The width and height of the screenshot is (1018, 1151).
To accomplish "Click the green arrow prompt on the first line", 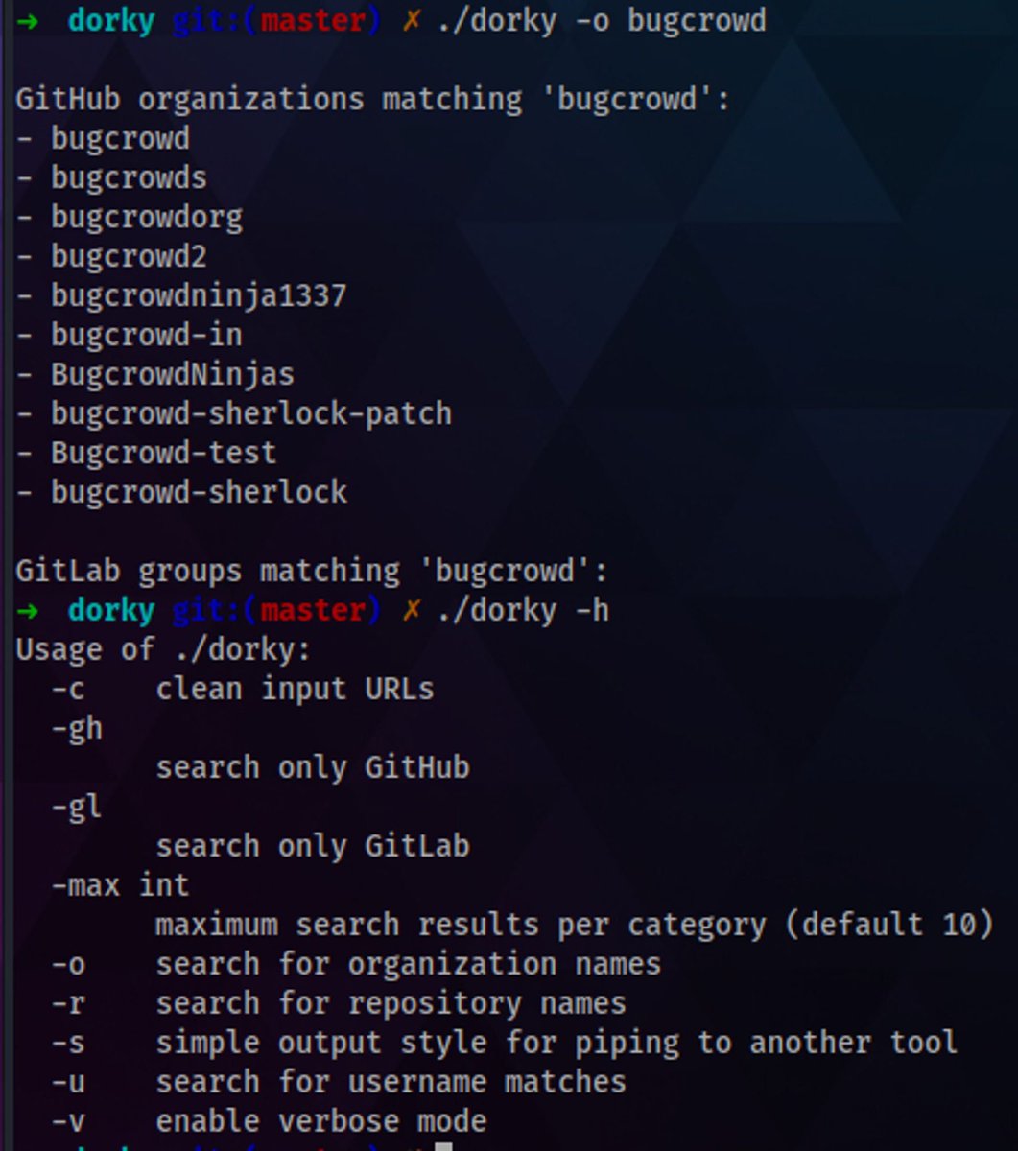I will [x=27, y=21].
